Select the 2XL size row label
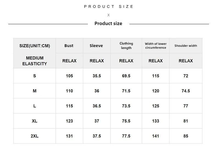This screenshot has height=151, width=217. pos(35,136)
